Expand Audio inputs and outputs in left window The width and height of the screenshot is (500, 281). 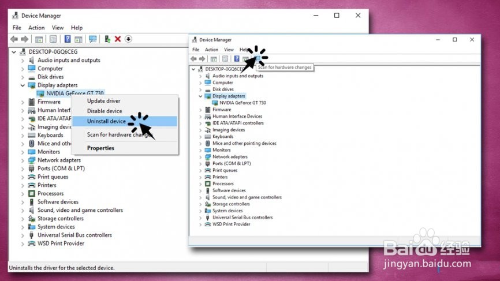pos(23,60)
